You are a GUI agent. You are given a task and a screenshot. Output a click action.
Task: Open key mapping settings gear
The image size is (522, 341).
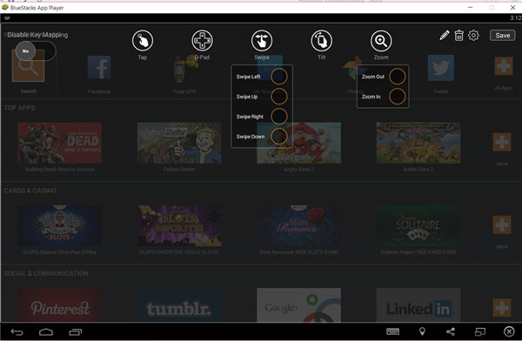coord(473,36)
